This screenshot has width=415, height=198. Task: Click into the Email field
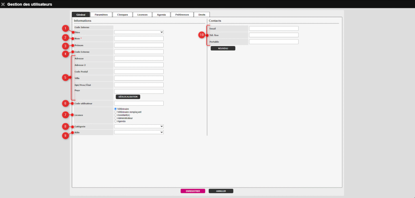274,28
